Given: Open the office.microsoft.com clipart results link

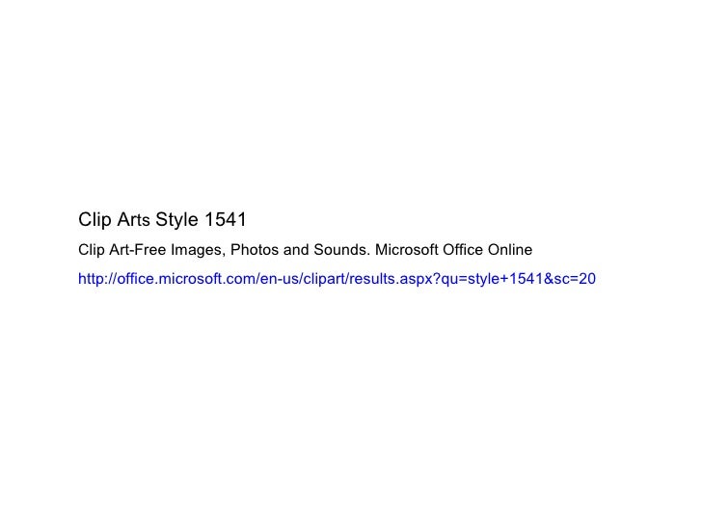Looking at the screenshot, I should click(x=337, y=279).
